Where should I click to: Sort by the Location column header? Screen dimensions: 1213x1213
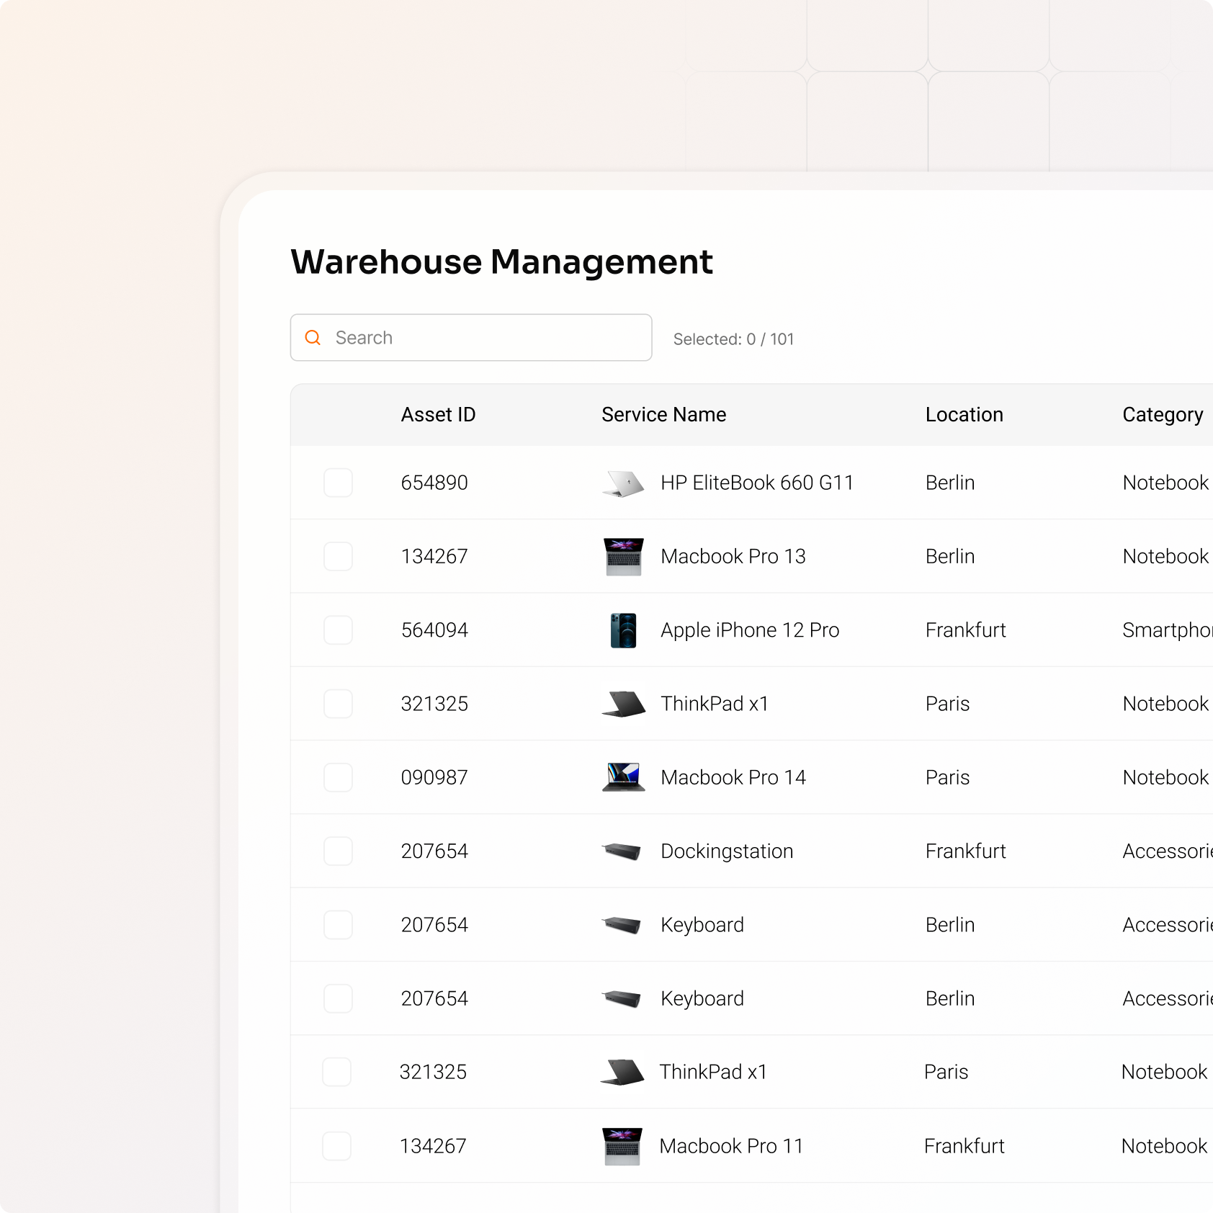pyautogui.click(x=964, y=415)
